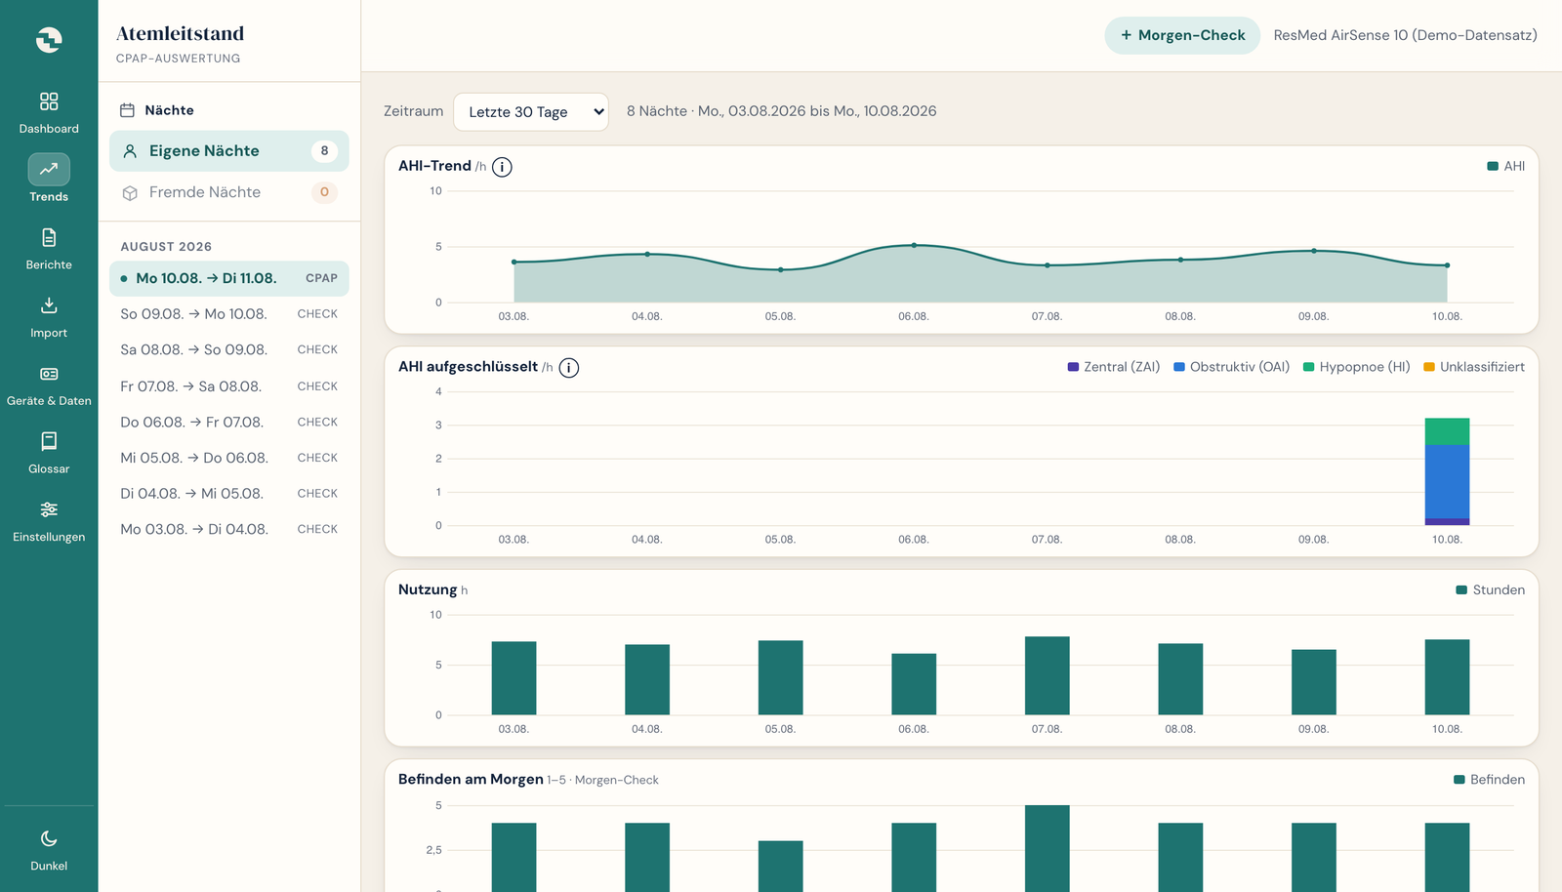Show info for AHI-Trend chart
This screenshot has width=1562, height=892.
click(502, 167)
